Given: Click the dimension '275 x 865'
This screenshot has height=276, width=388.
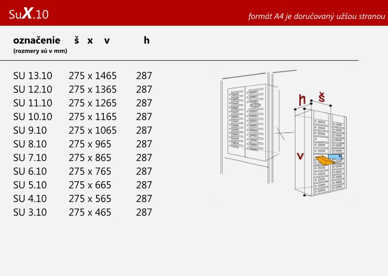Looking at the screenshot, I should point(90,157).
